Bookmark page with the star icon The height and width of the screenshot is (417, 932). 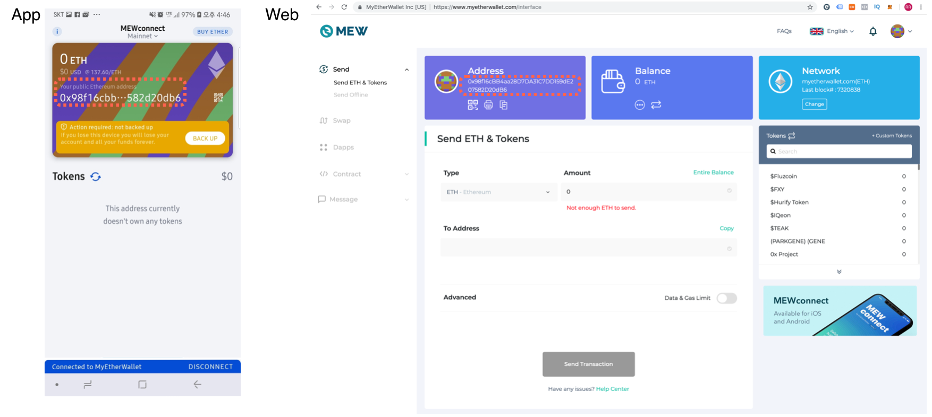tap(810, 7)
